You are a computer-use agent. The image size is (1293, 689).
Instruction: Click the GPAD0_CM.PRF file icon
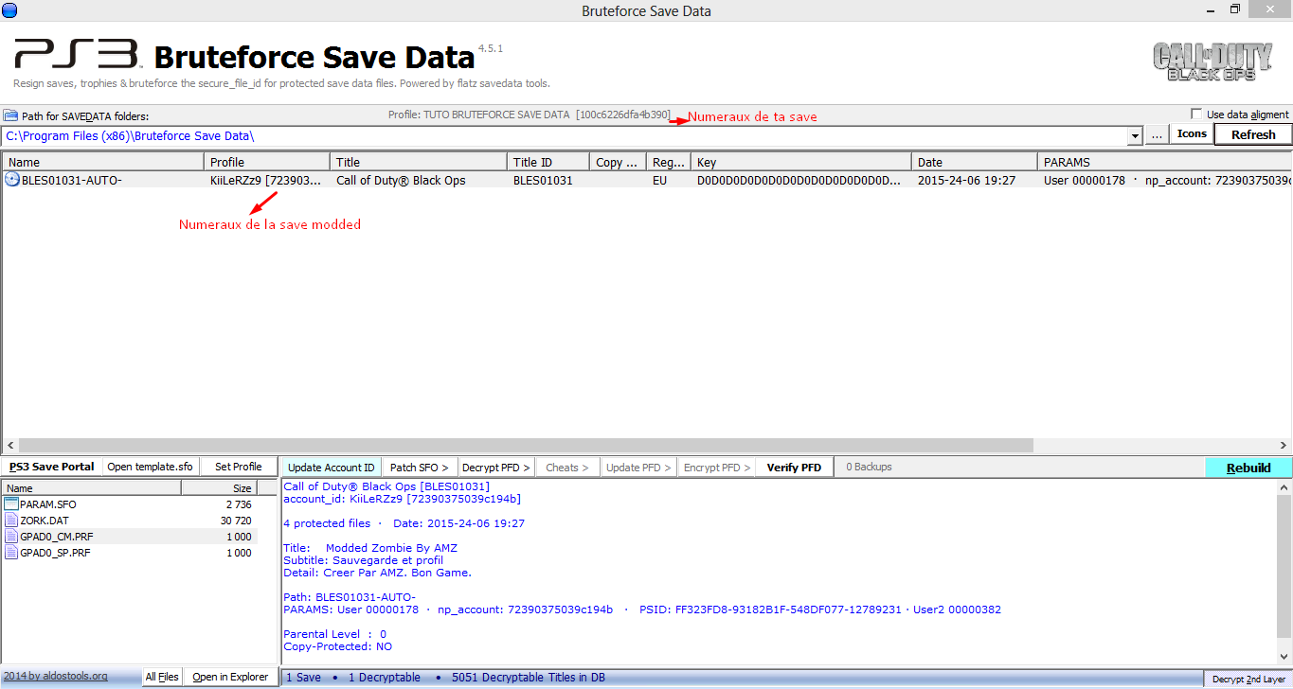(12, 537)
